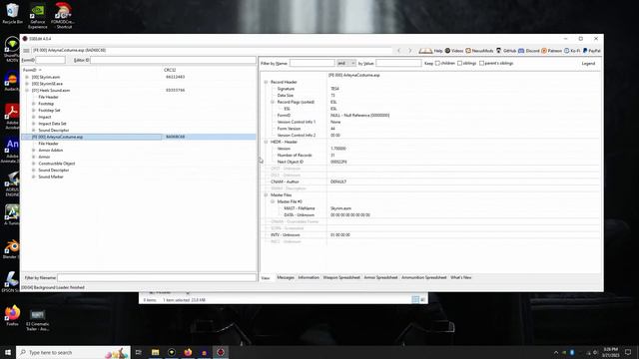Focus the Editor ID search field

click(x=173, y=60)
